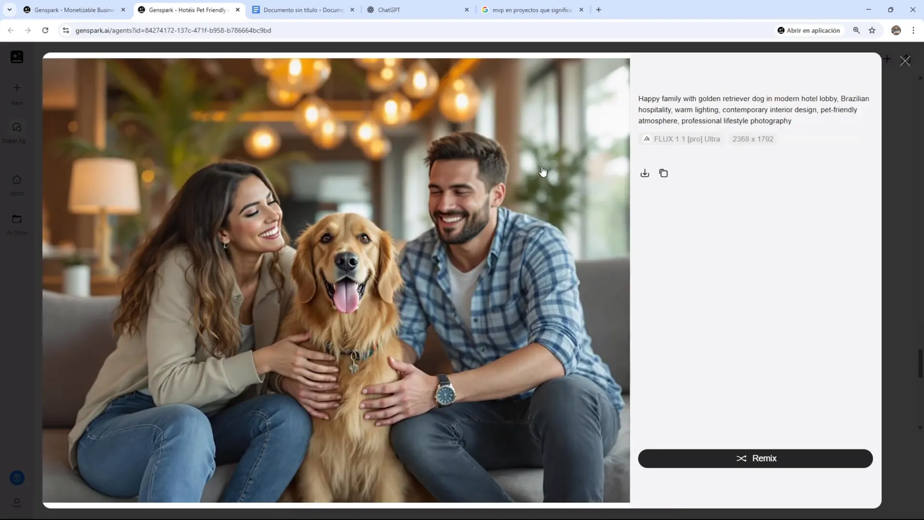Click the blue circle icon in sidebar
This screenshot has width=924, height=520.
[x=17, y=478]
